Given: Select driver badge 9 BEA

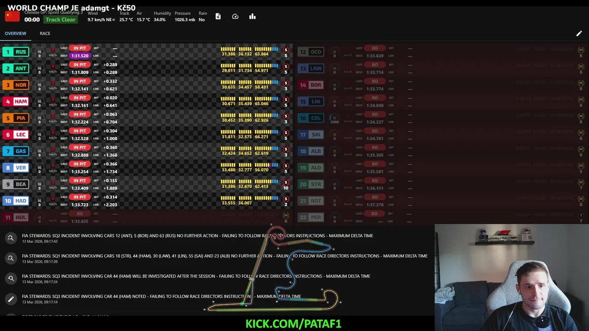Looking at the screenshot, I should pos(16,184).
